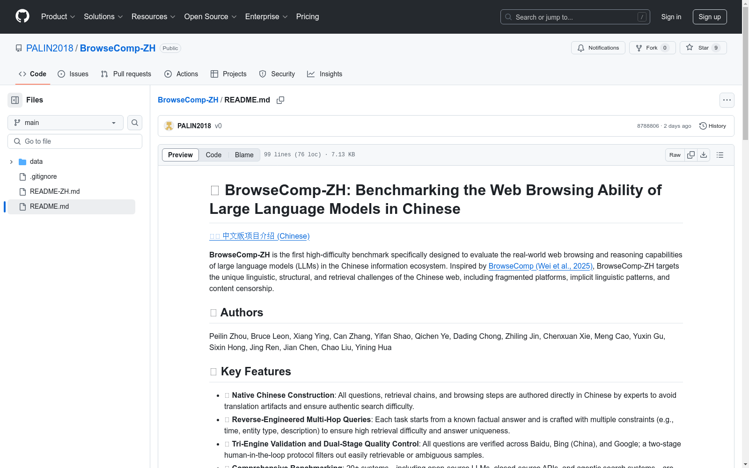Star the BrowseComp-ZH repository
The width and height of the screenshot is (749, 468).
pos(702,47)
